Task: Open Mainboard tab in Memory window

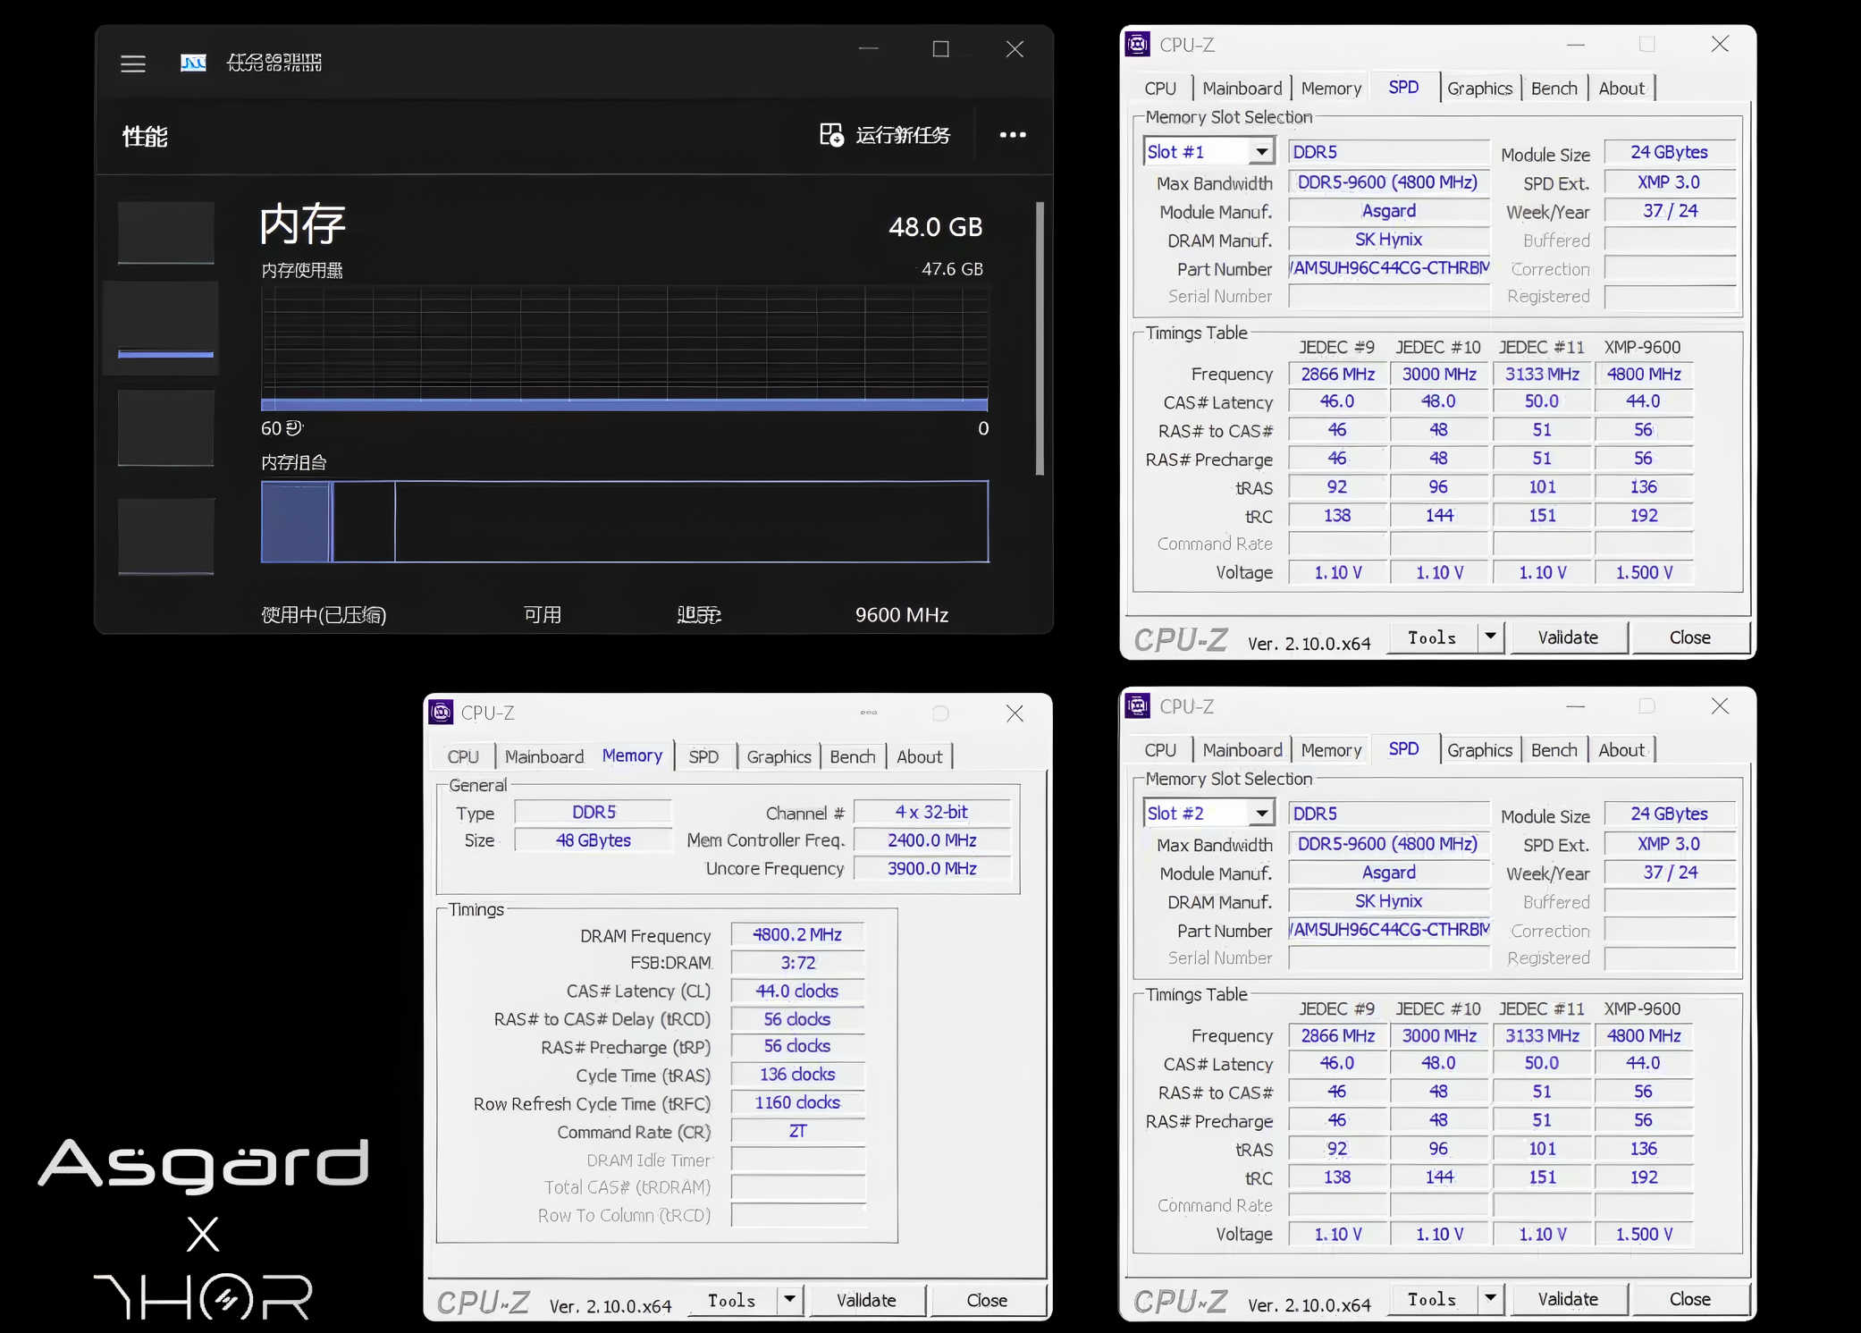Action: point(543,757)
